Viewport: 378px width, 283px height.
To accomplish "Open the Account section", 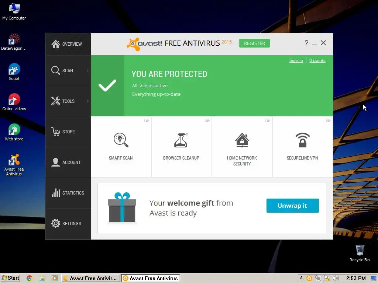I will 68,162.
